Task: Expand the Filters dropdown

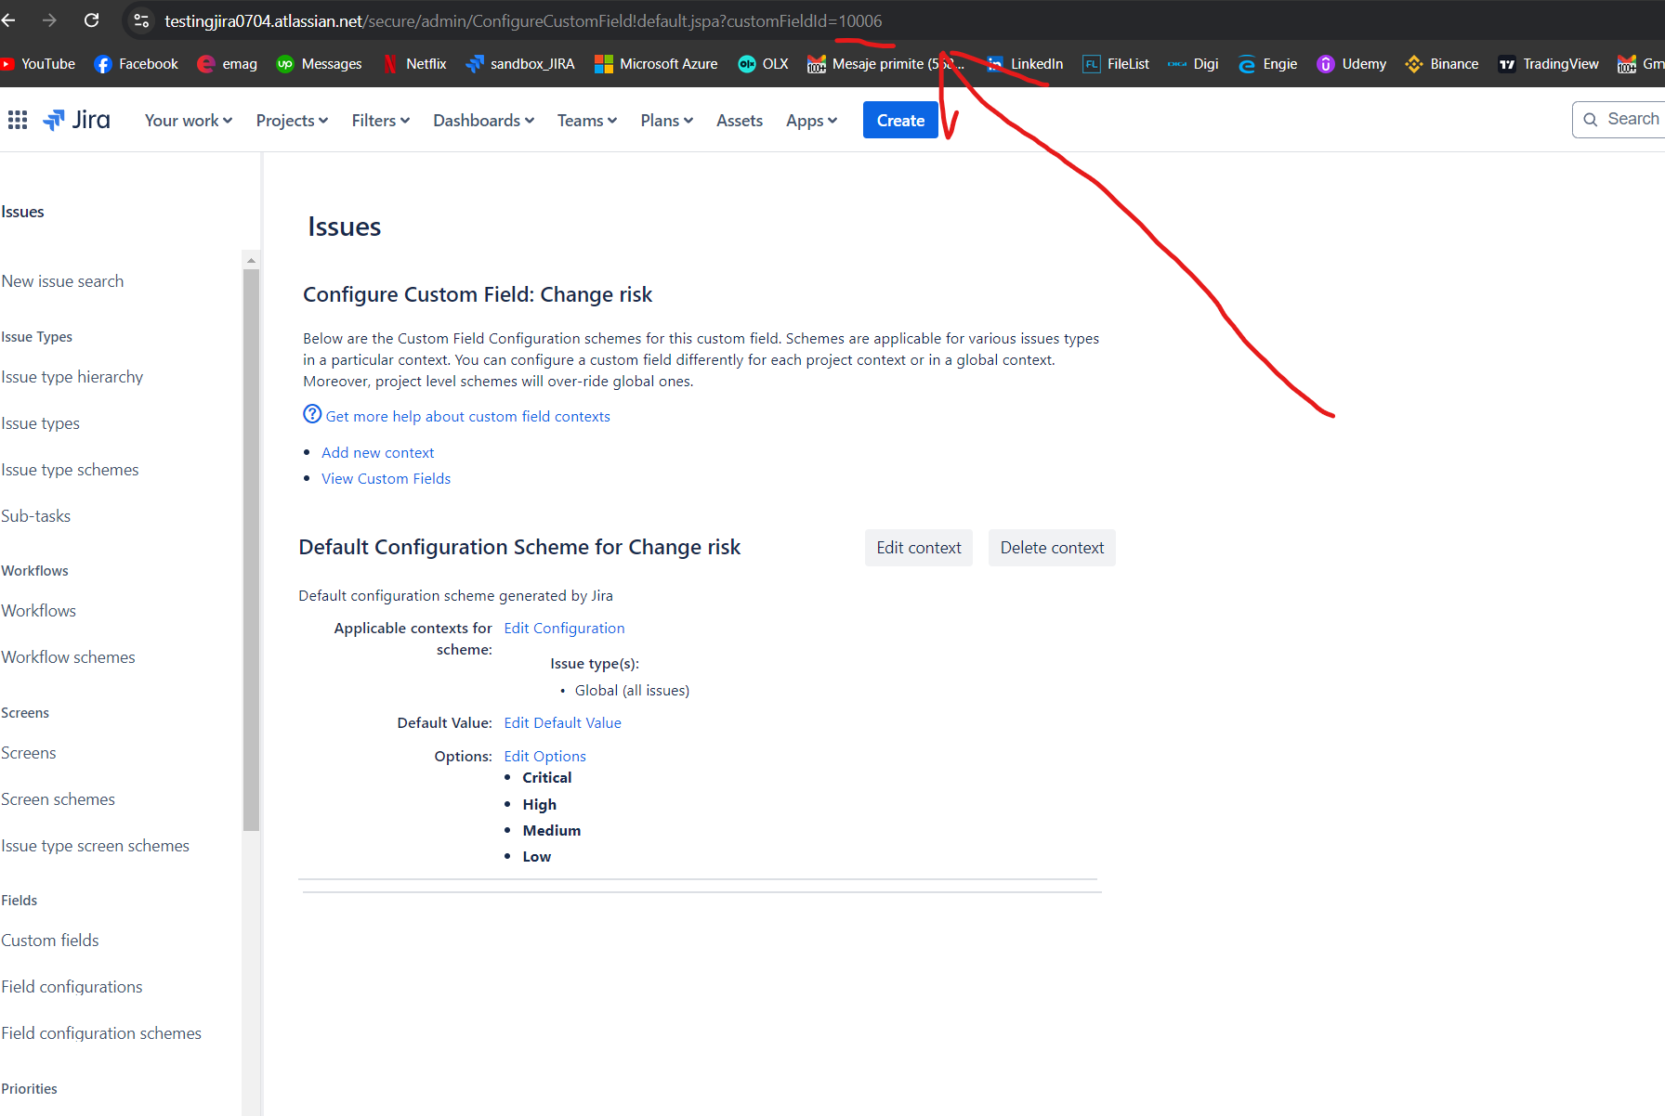Action: click(x=380, y=121)
